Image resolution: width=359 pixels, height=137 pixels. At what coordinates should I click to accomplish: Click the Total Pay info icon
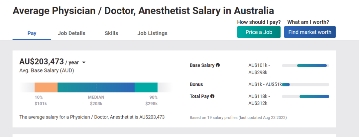click(x=212, y=96)
